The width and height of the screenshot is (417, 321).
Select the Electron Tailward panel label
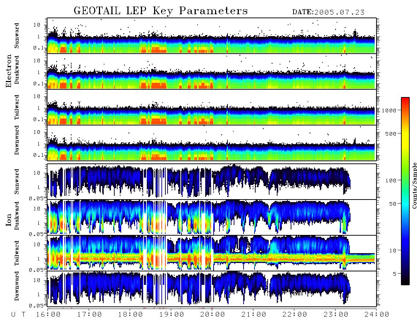pos(17,107)
